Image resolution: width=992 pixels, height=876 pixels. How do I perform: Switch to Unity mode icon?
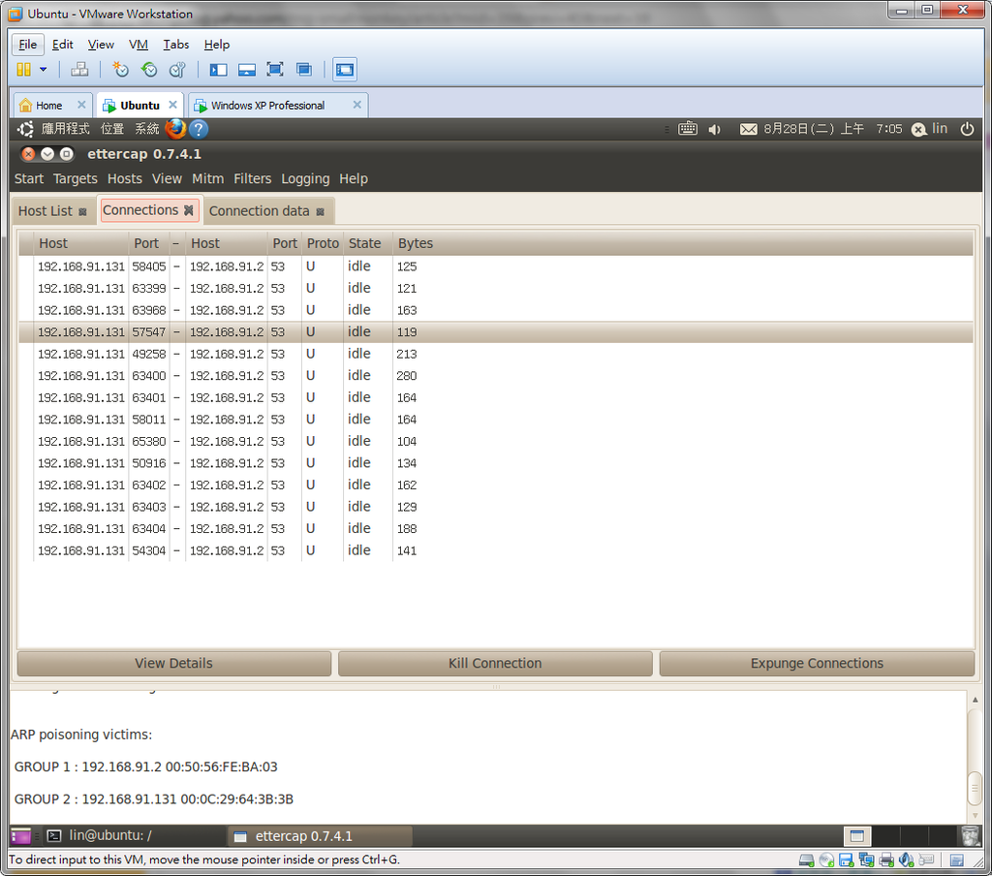(304, 70)
